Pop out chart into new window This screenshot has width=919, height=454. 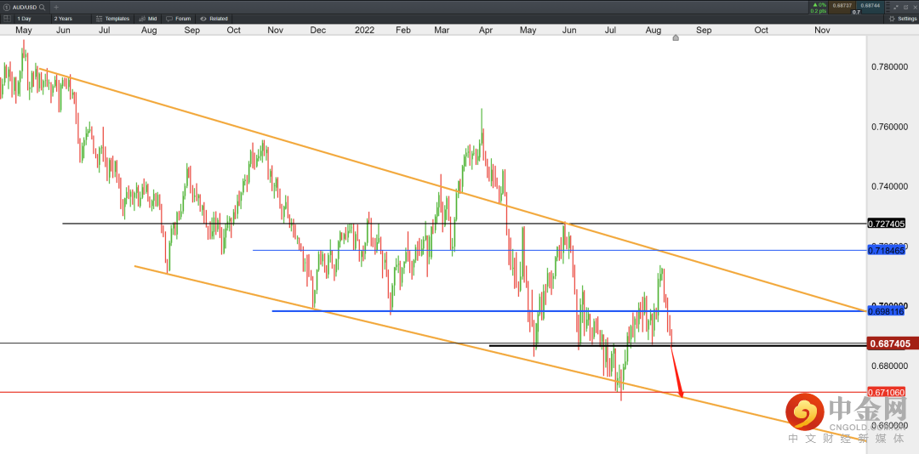(905, 7)
